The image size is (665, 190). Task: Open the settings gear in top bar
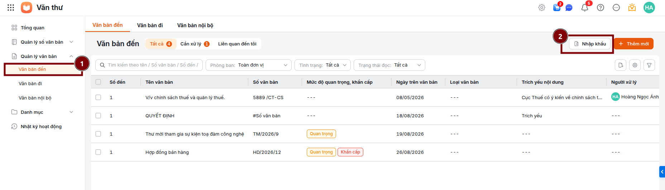tap(542, 8)
